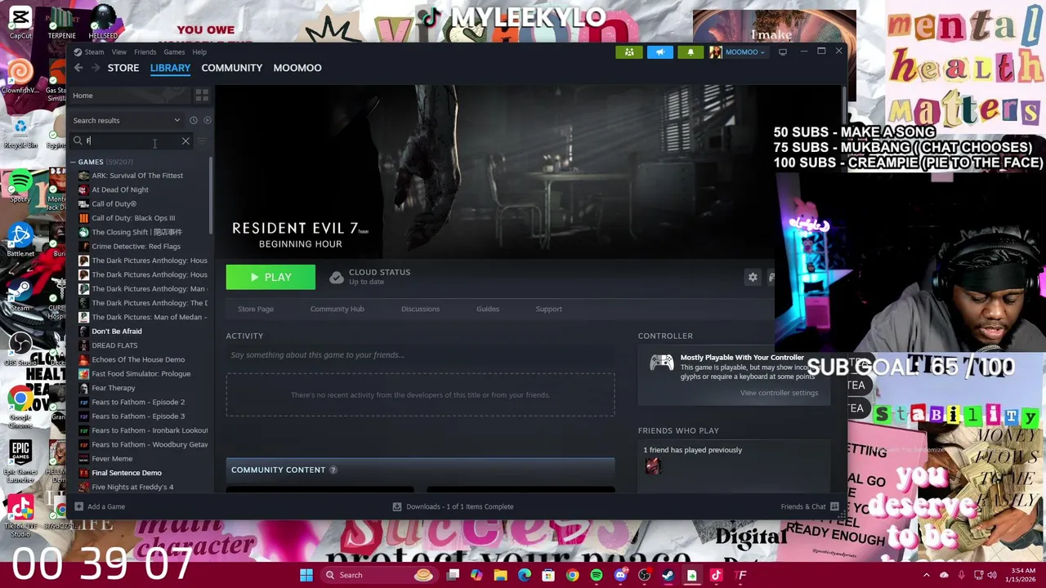Image resolution: width=1046 pixels, height=588 pixels.
Task: Open Friends & Chat
Action: tap(809, 506)
